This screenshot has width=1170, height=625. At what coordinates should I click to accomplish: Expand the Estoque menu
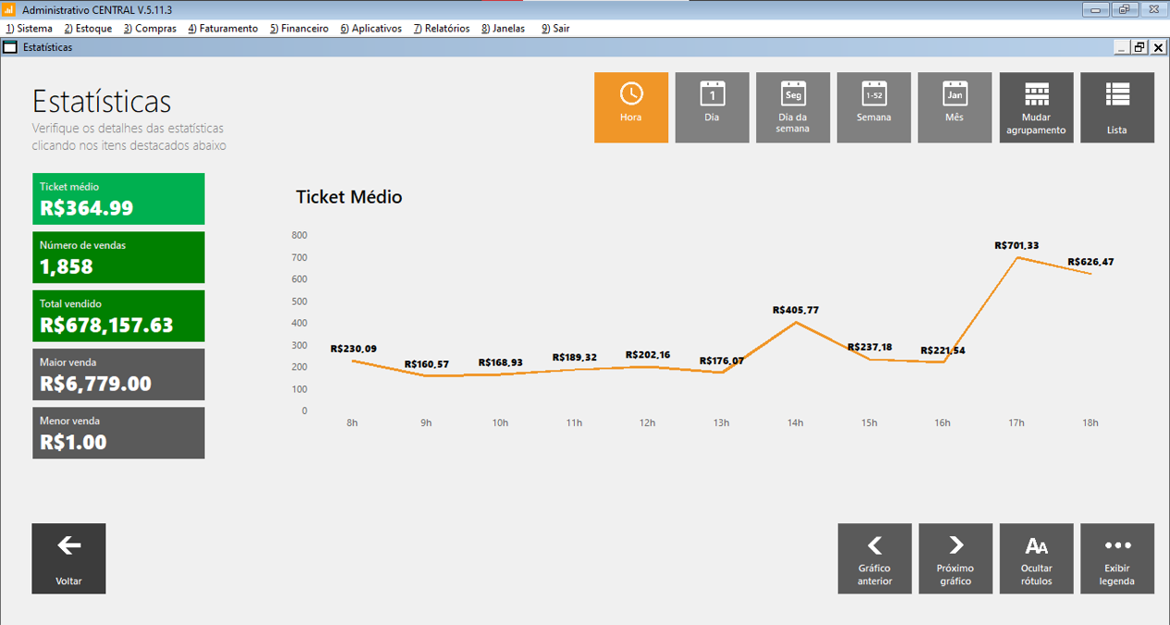[88, 29]
